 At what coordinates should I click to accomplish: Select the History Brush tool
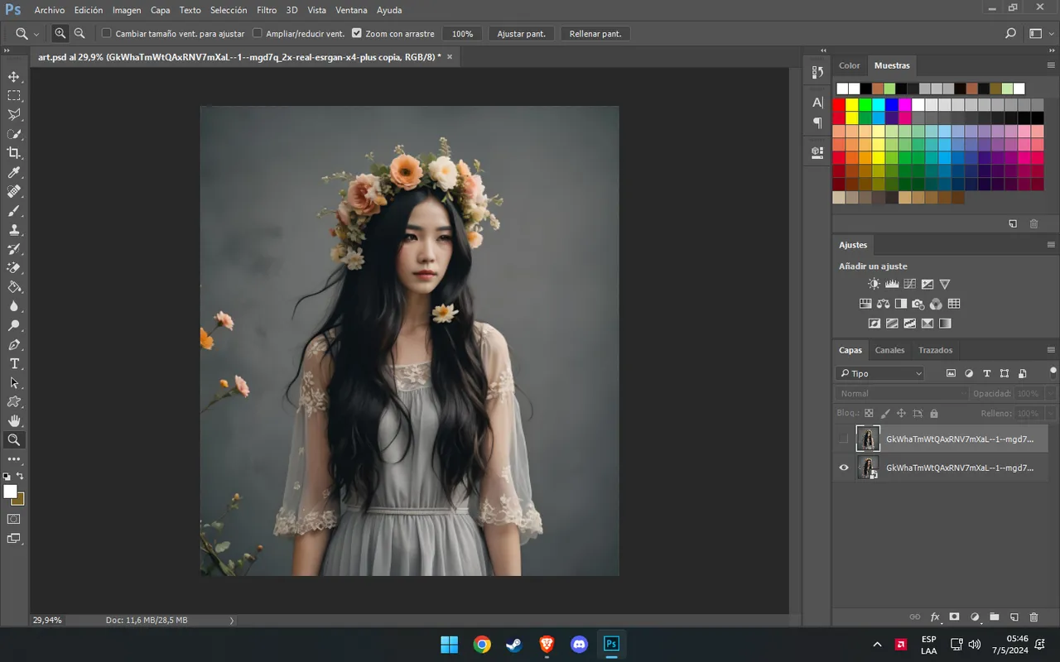coord(14,249)
